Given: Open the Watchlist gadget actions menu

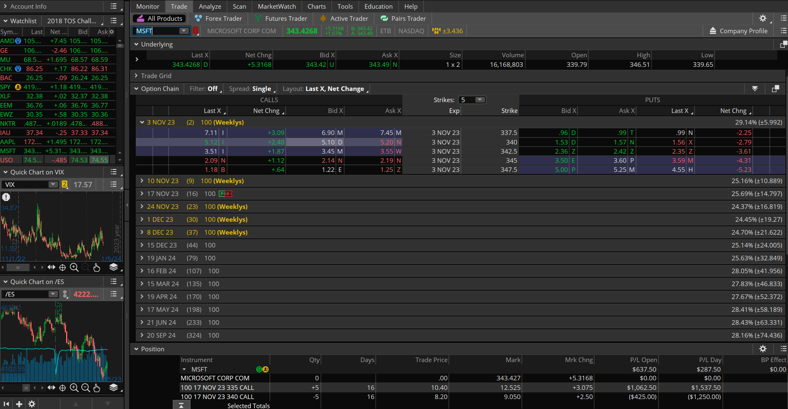Looking at the screenshot, I should coord(113,21).
